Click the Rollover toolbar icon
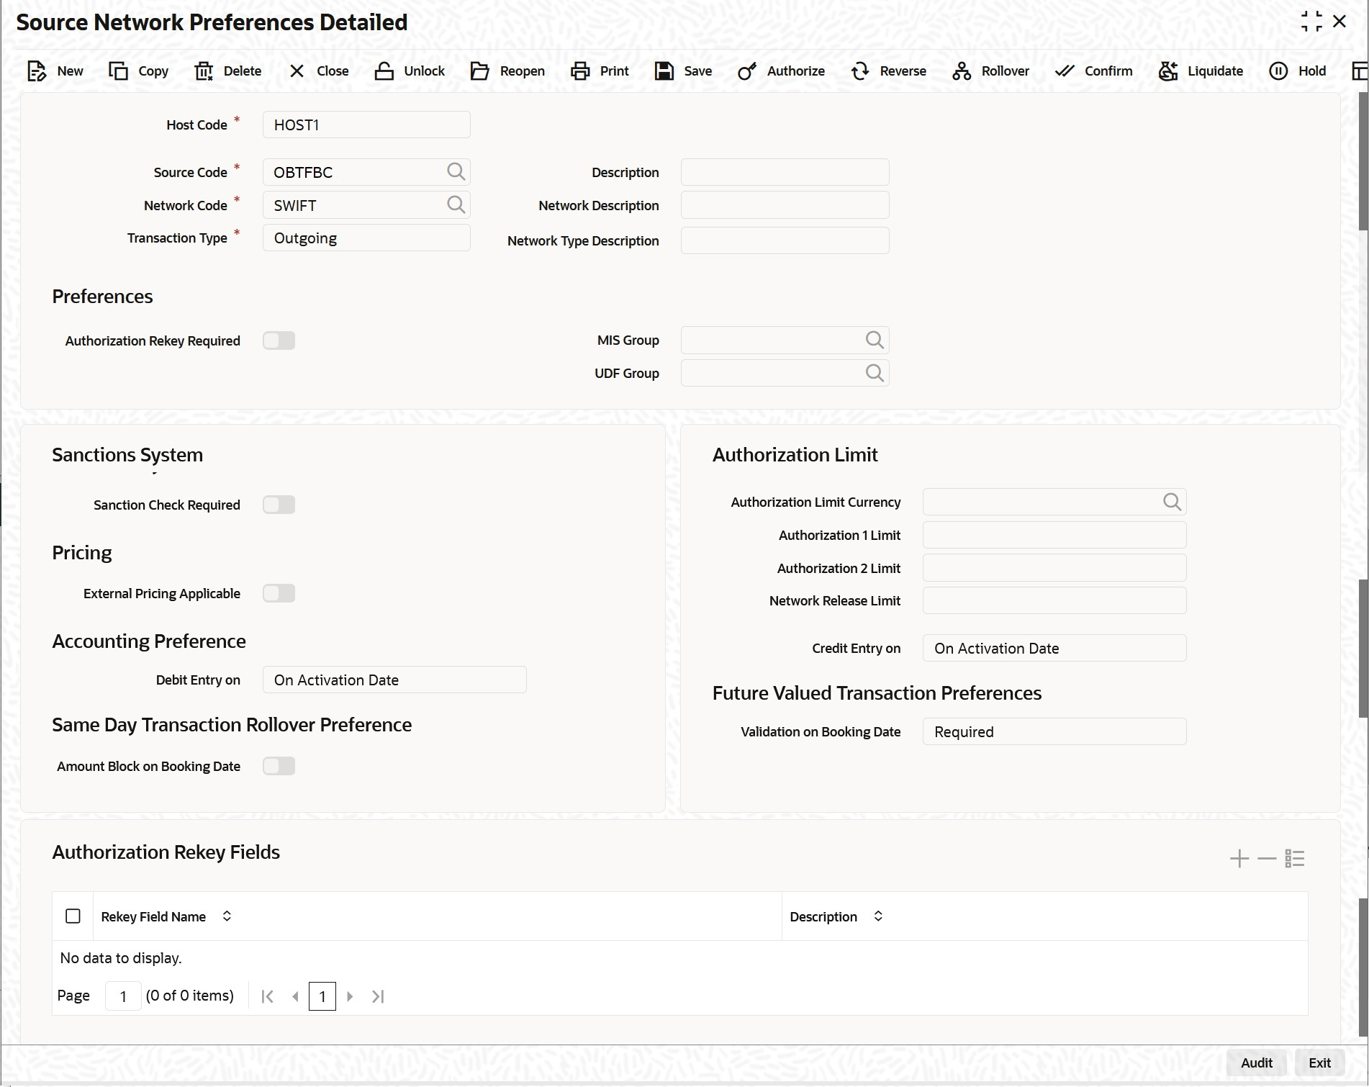Screen dimensions: 1369x1087 (x=962, y=71)
